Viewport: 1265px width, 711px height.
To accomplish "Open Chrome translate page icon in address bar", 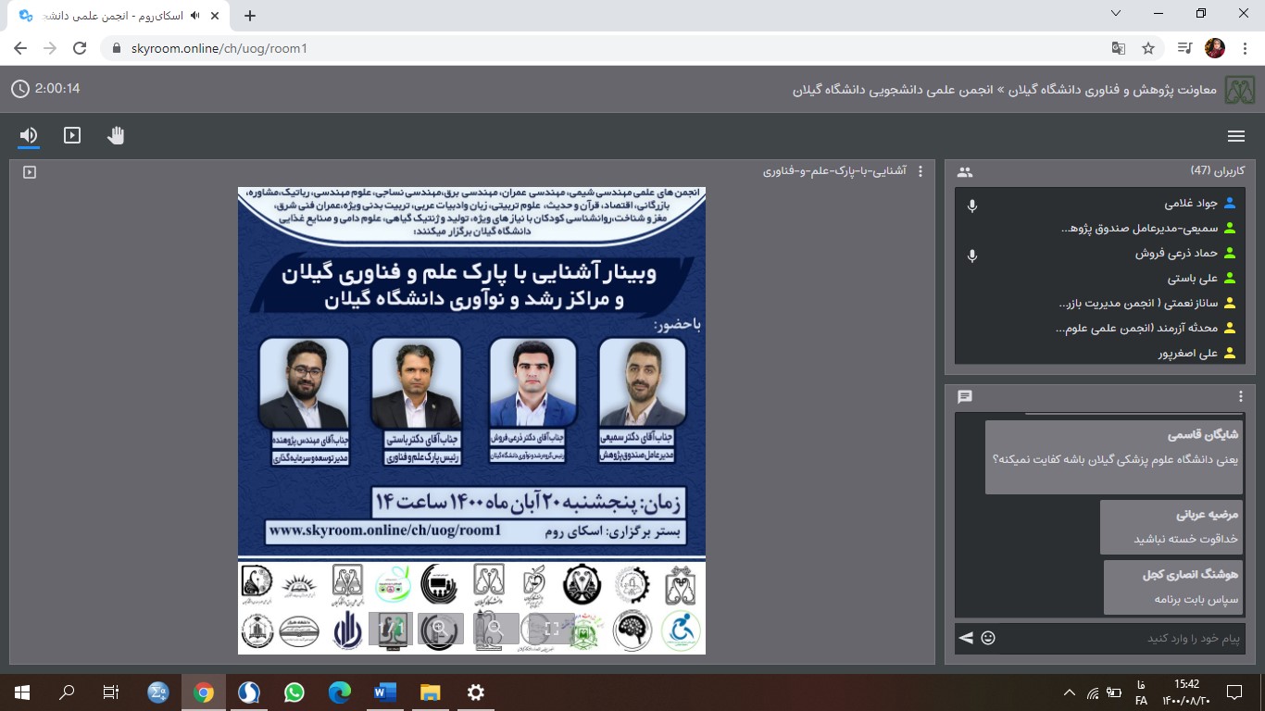I will 1119,48.
